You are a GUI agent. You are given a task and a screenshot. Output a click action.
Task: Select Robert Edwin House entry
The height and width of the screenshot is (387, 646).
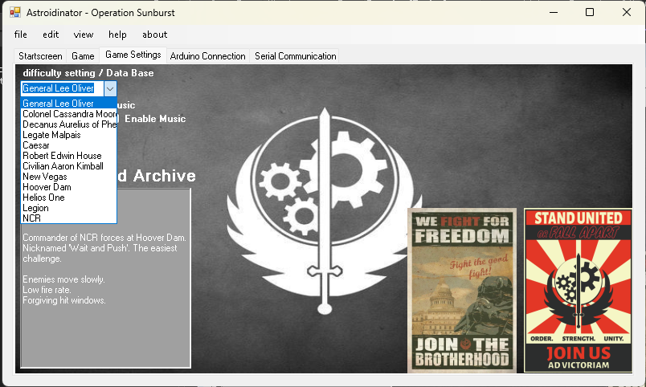(x=69, y=156)
